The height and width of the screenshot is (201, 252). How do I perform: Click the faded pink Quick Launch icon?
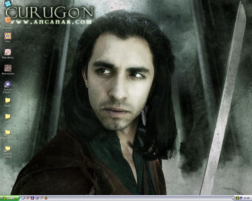click(42, 198)
